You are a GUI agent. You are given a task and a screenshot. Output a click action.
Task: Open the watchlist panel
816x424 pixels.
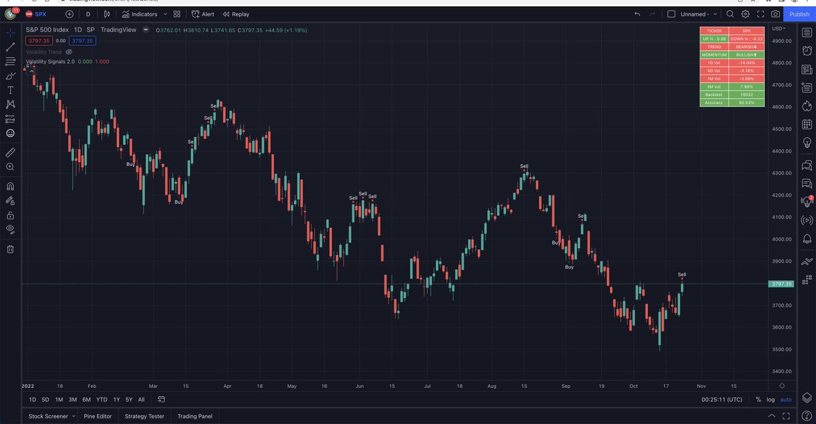[807, 31]
